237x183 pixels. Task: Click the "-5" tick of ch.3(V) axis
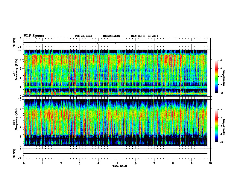coord(20,158)
